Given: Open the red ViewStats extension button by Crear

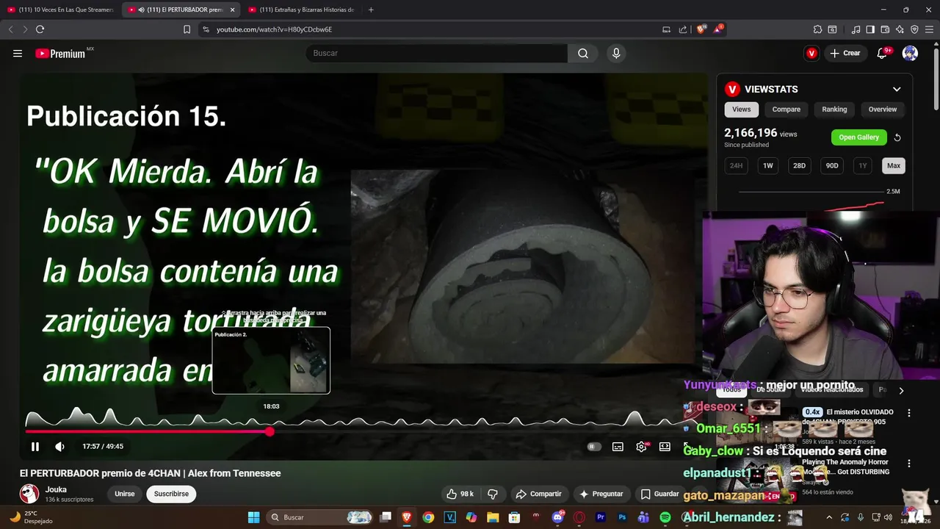Looking at the screenshot, I should pyautogui.click(x=811, y=53).
